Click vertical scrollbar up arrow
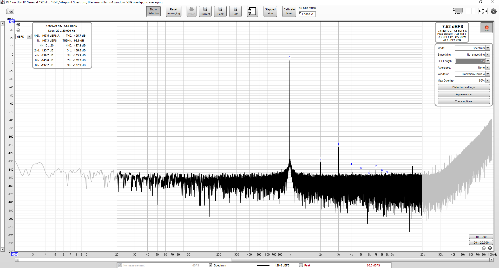Screen dimensions: 499x268 (3, 23)
